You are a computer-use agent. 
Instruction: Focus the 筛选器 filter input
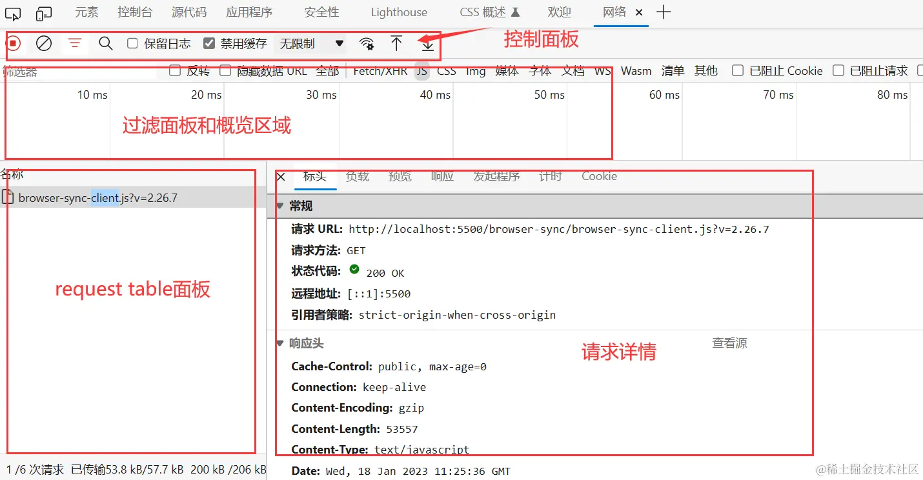coord(79,72)
